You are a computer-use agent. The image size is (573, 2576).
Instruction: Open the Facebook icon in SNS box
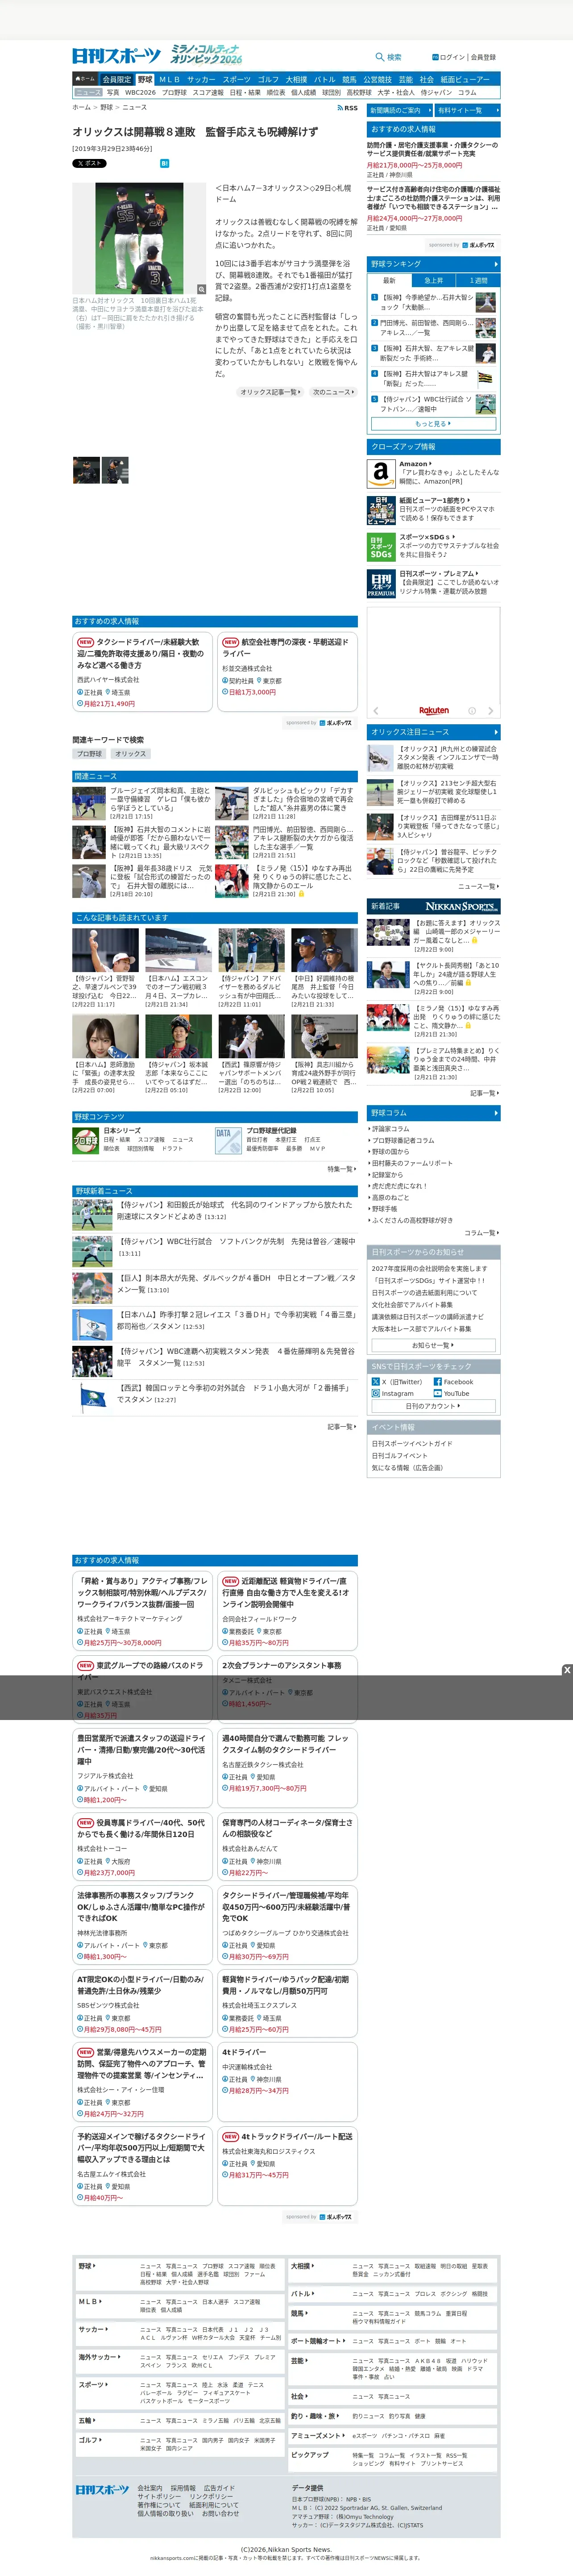[437, 1381]
